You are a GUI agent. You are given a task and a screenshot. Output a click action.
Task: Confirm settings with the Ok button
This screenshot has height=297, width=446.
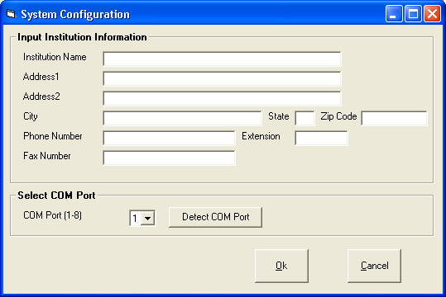point(281,266)
